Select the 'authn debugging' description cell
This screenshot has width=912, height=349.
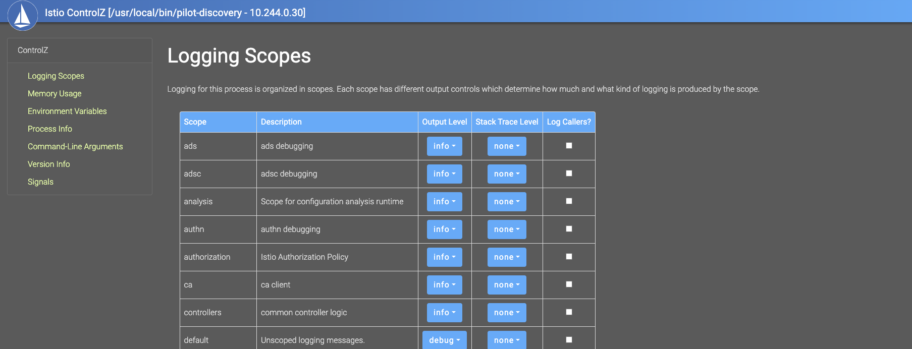coord(337,229)
